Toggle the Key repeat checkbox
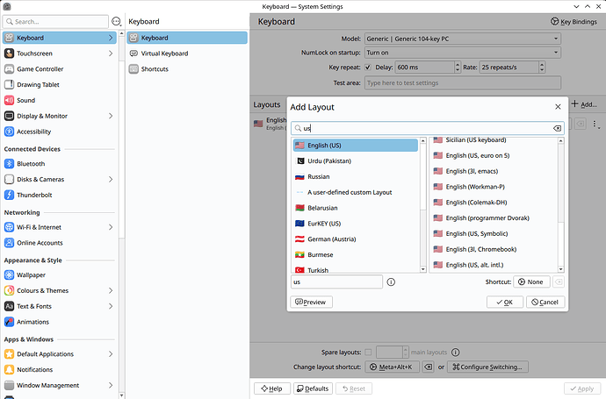The image size is (606, 399). (x=367, y=67)
